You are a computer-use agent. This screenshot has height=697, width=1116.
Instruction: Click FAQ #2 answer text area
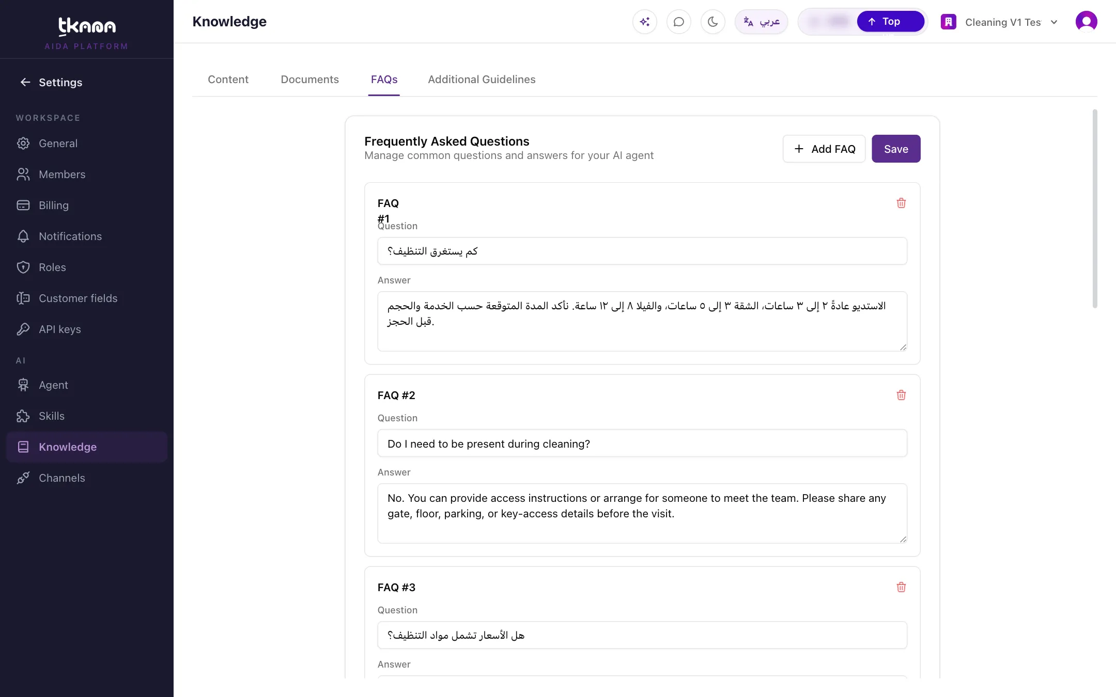click(x=642, y=513)
